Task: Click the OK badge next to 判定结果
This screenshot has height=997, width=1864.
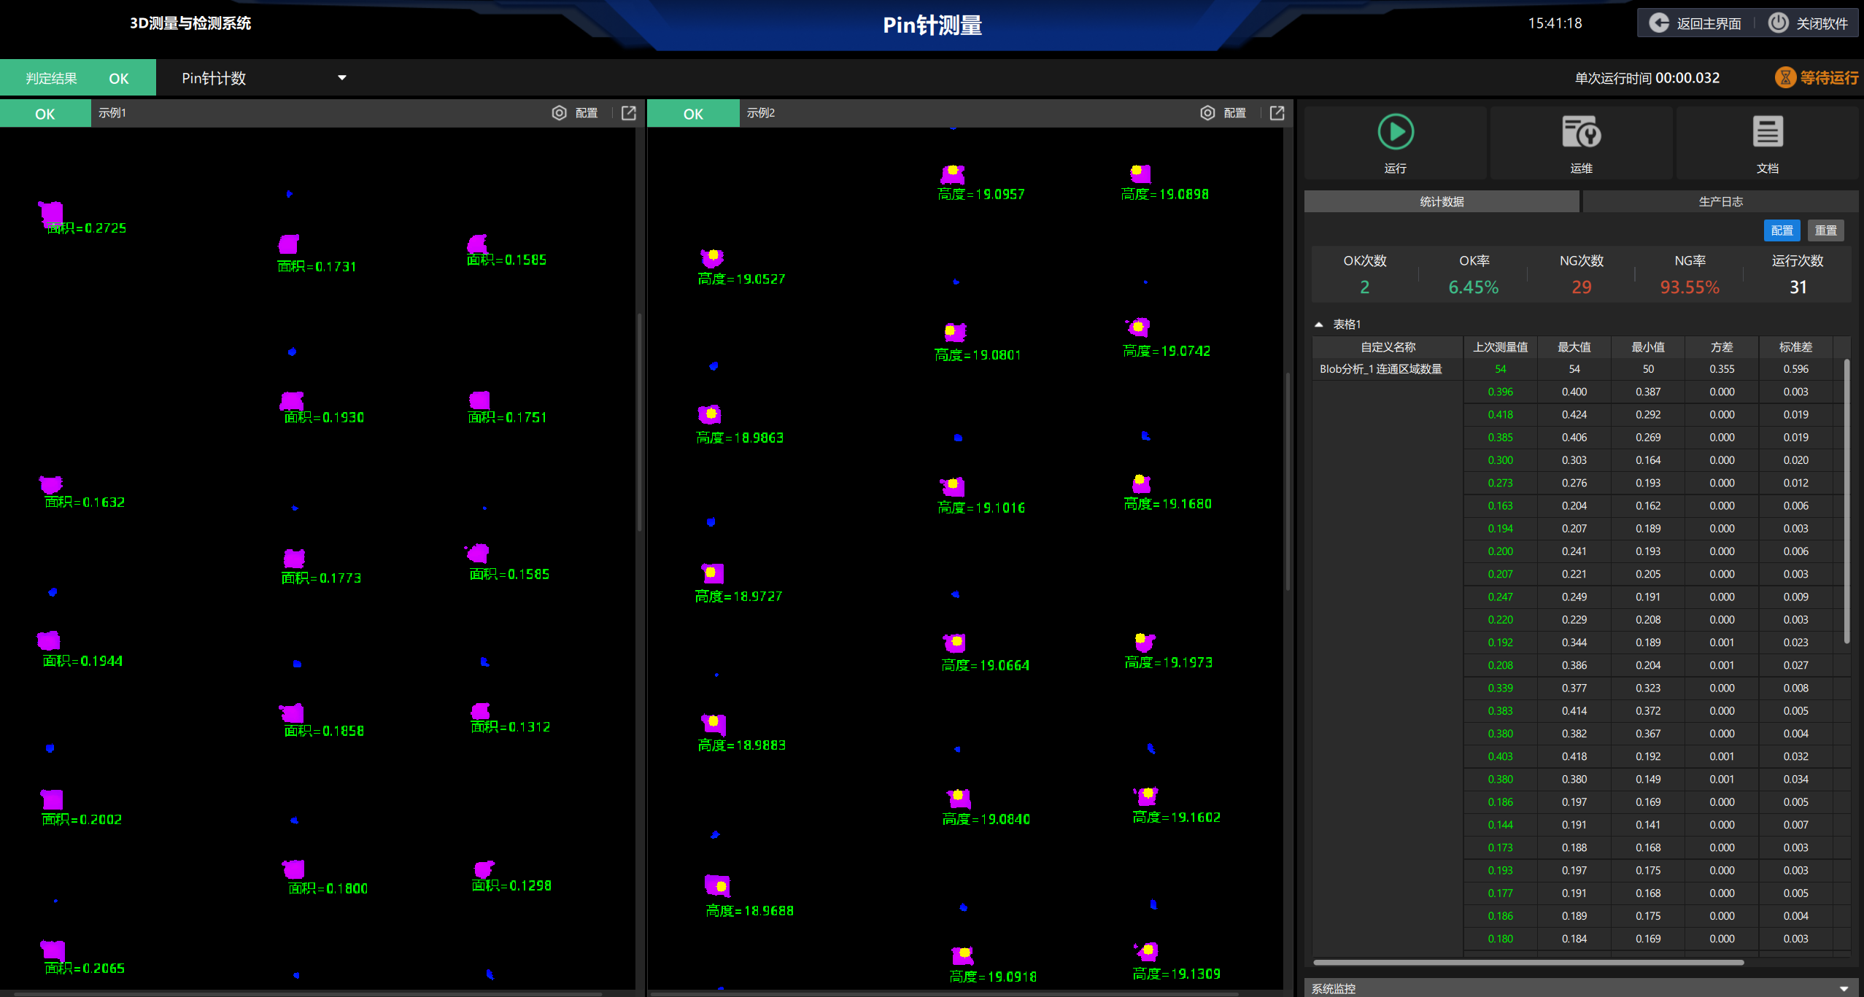Action: tap(119, 77)
